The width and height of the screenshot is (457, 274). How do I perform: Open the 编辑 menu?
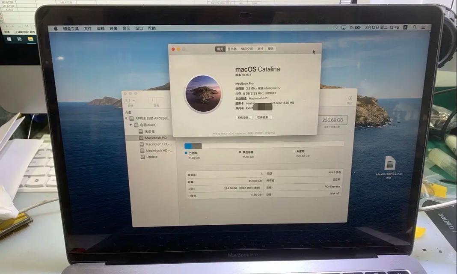[101, 29]
